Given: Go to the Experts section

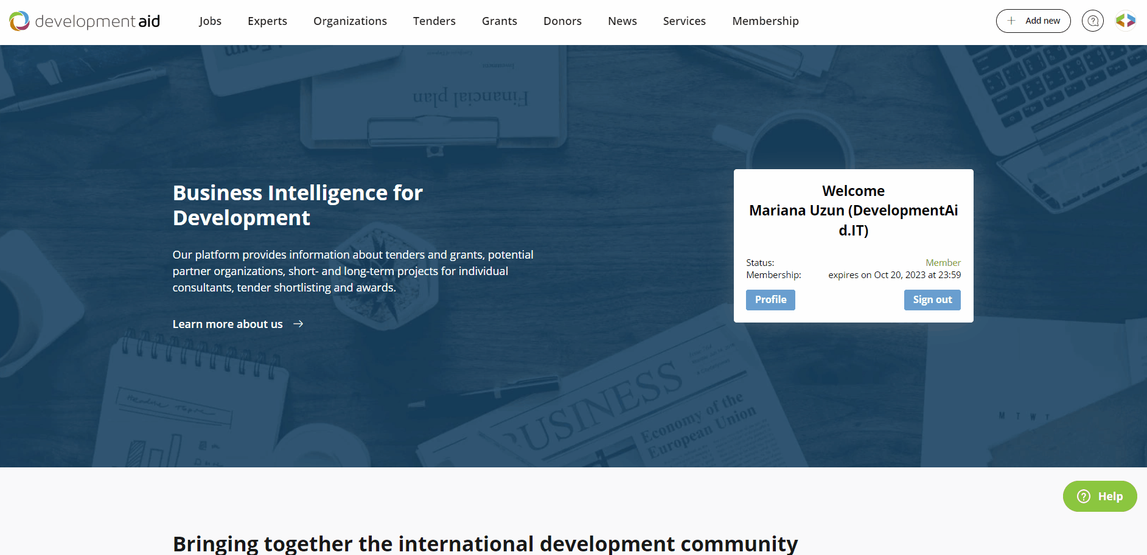Looking at the screenshot, I should tap(267, 21).
